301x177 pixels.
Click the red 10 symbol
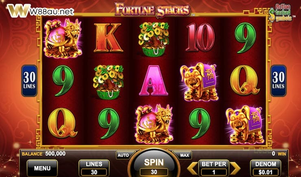(x=200, y=38)
